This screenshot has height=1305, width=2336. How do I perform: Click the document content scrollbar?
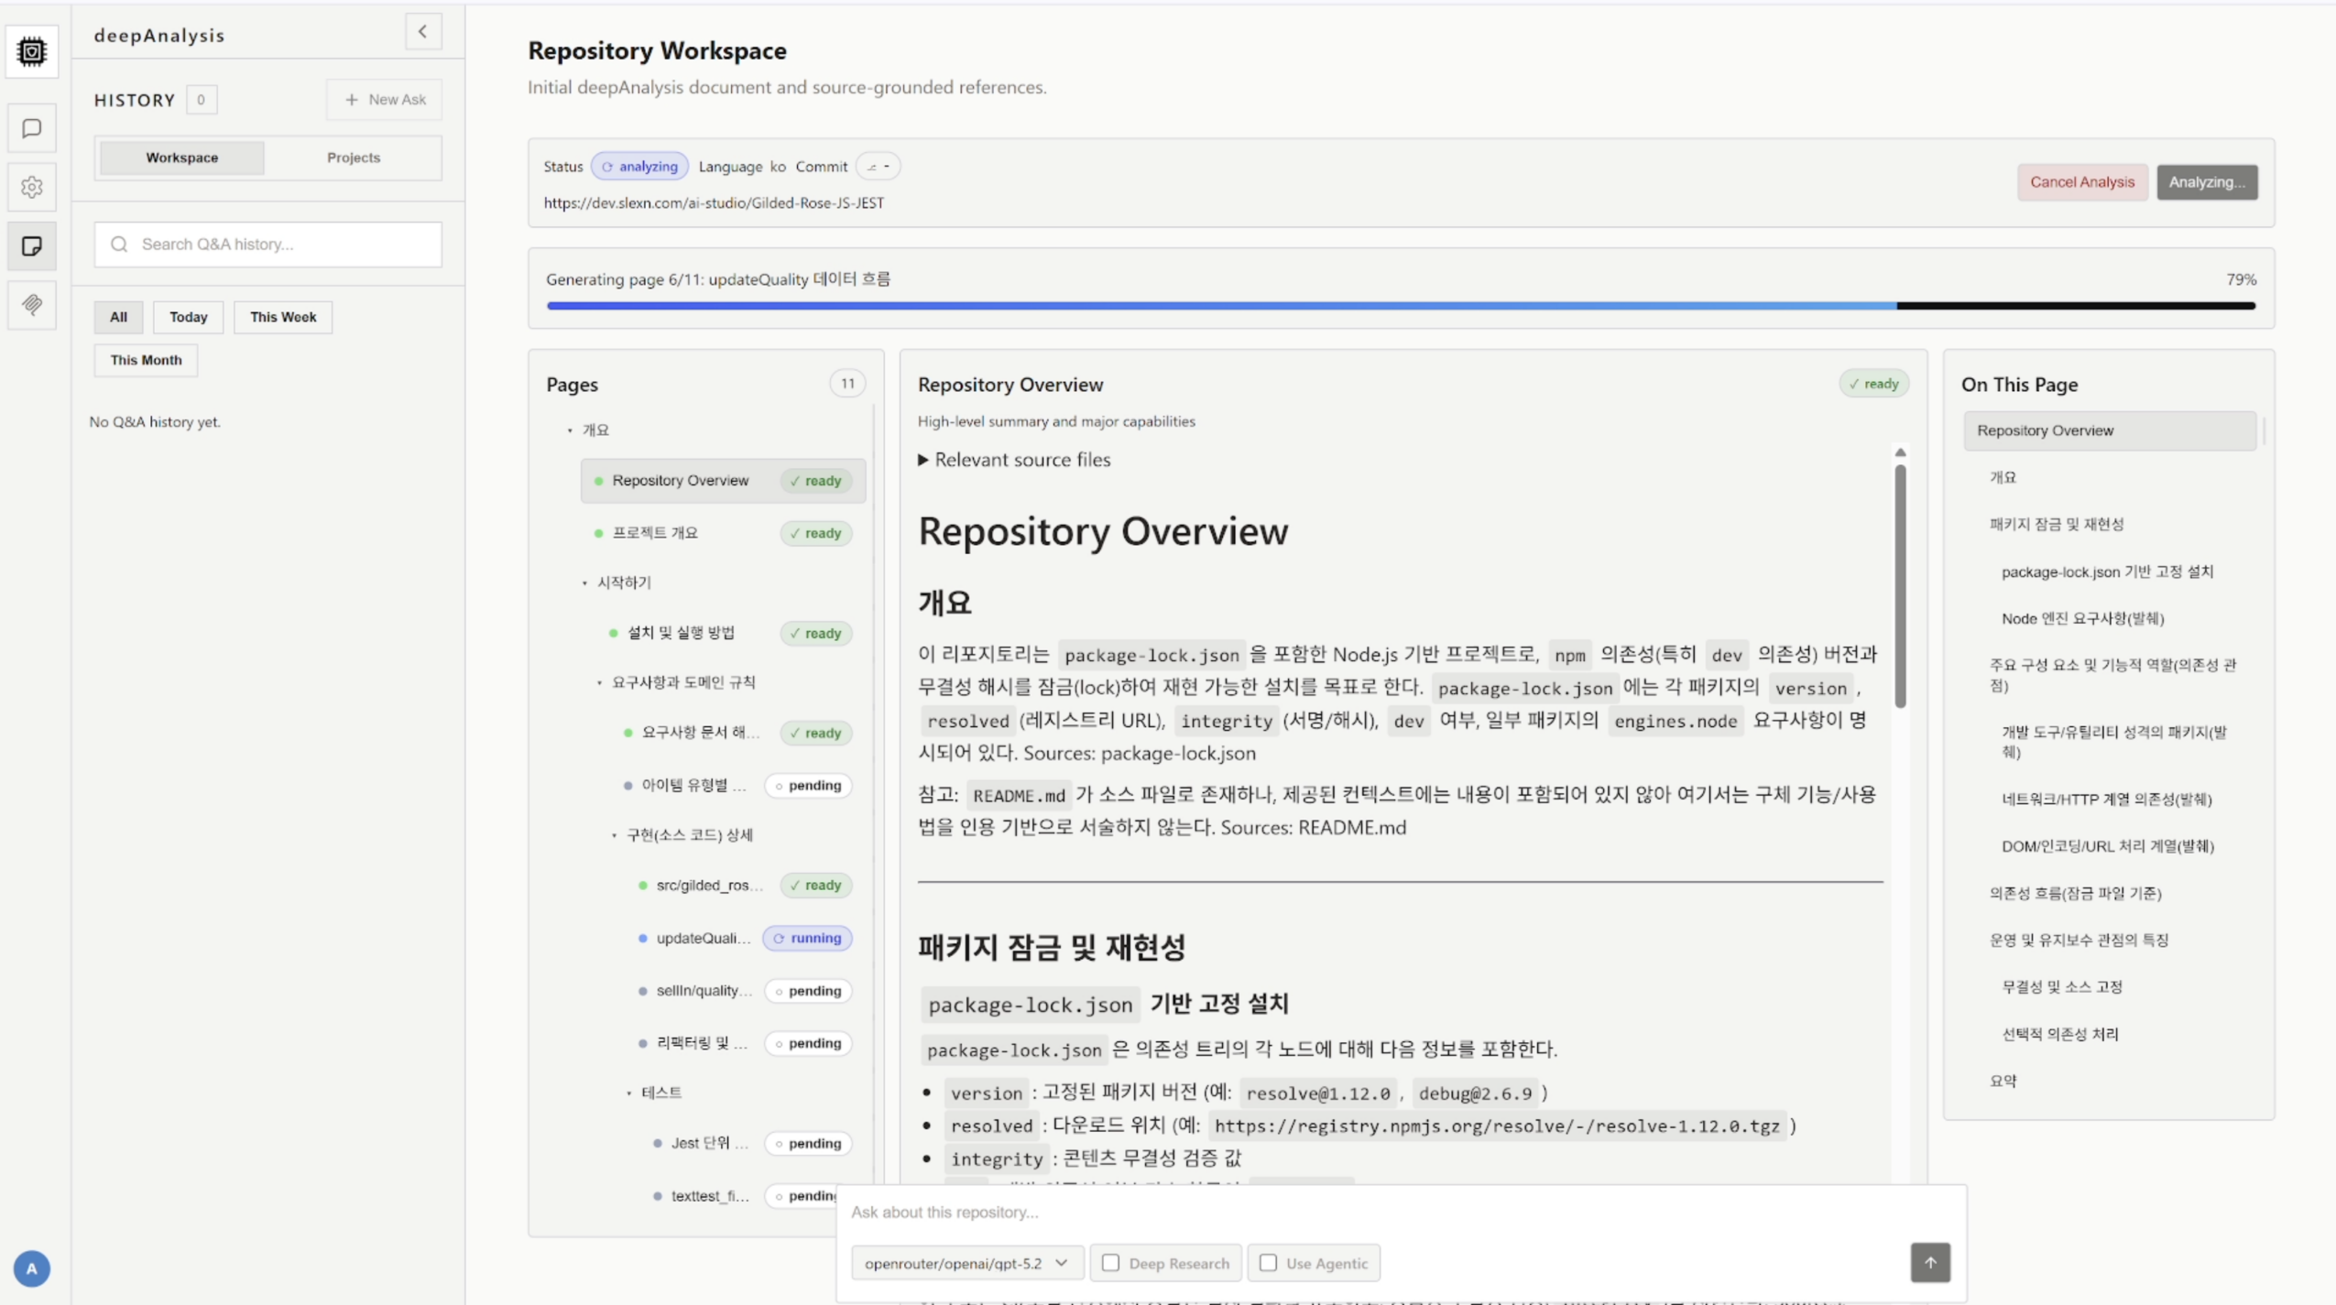[x=1900, y=586]
